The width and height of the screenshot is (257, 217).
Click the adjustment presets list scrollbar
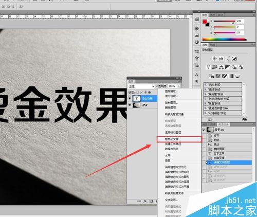pyautogui.click(x=244, y=99)
